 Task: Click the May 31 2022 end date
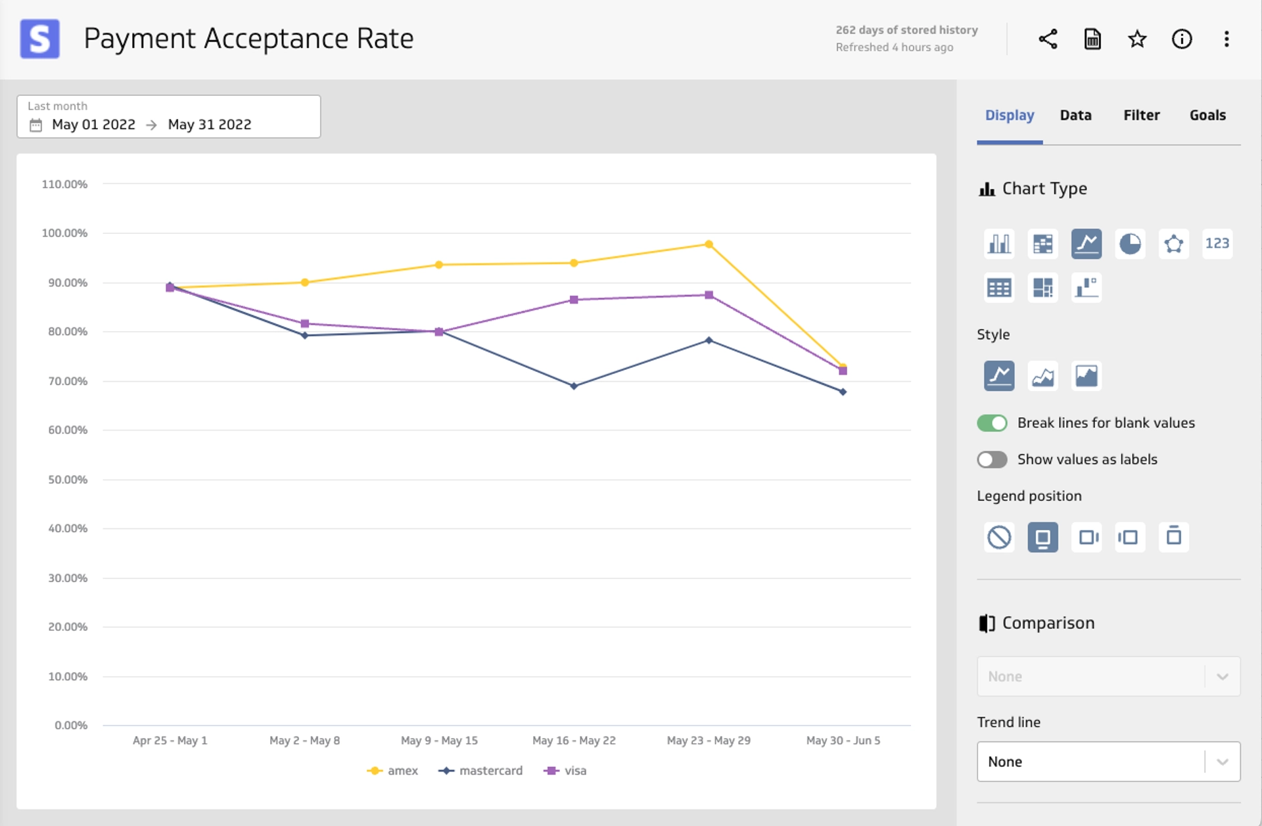coord(210,125)
